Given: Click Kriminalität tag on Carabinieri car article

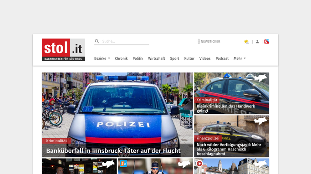Looking at the screenshot, I should tap(207, 100).
